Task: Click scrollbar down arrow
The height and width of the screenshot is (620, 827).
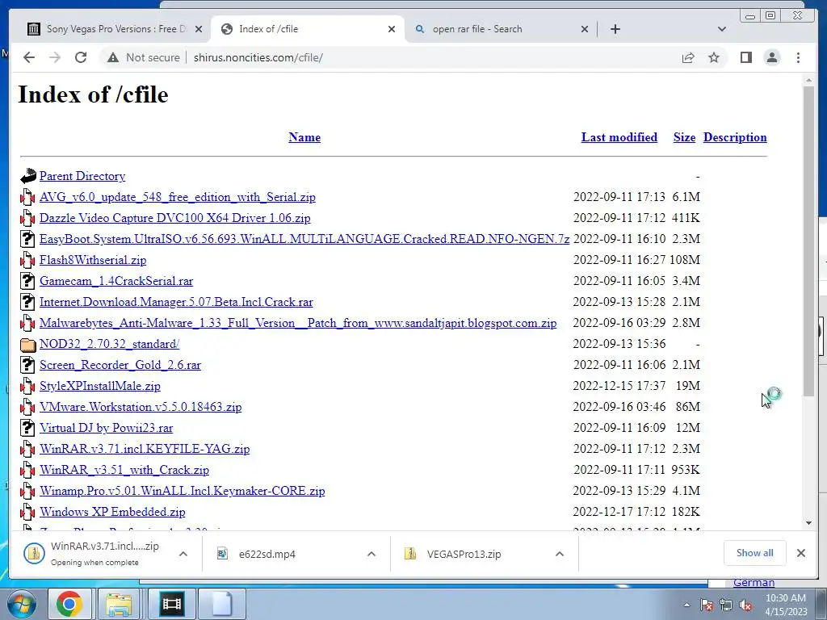Action: pyautogui.click(x=809, y=523)
